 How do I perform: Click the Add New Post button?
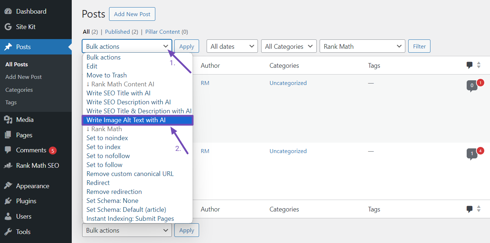132,14
